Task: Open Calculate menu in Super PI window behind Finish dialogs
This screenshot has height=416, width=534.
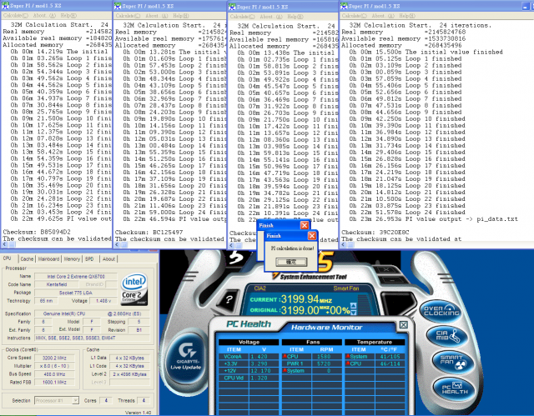Action: click(242, 17)
